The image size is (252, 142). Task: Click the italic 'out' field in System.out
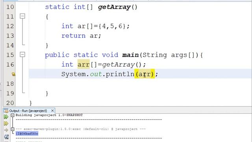(x=96, y=74)
